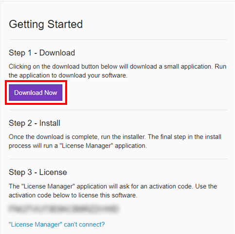The image size is (235, 234).
Task: Click the word "License" in the Step 3 heading
Action: click(x=53, y=172)
